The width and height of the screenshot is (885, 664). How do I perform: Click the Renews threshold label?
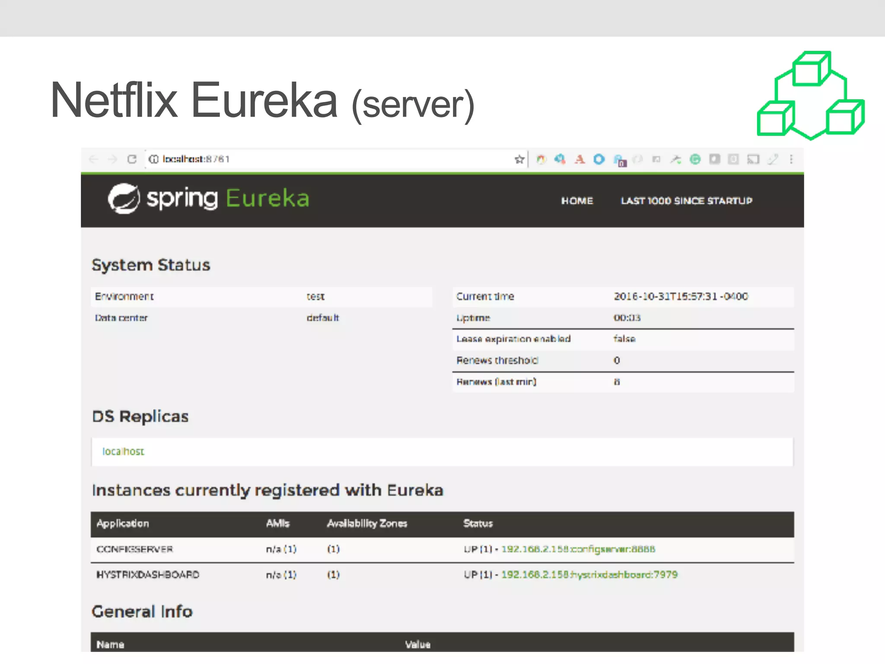coord(497,361)
